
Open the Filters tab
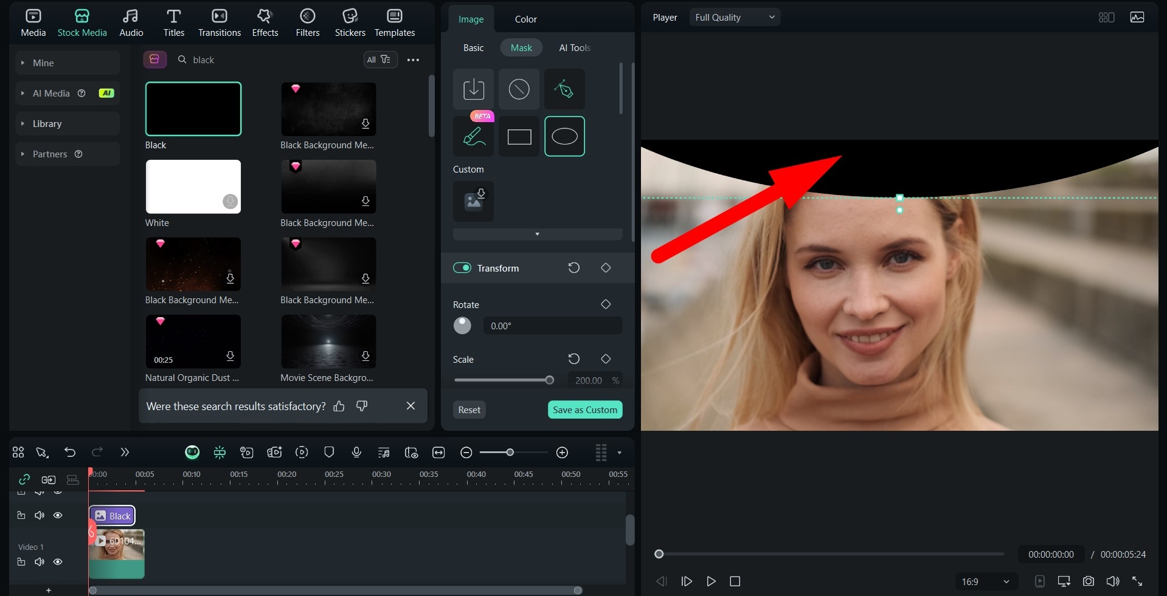pos(307,23)
